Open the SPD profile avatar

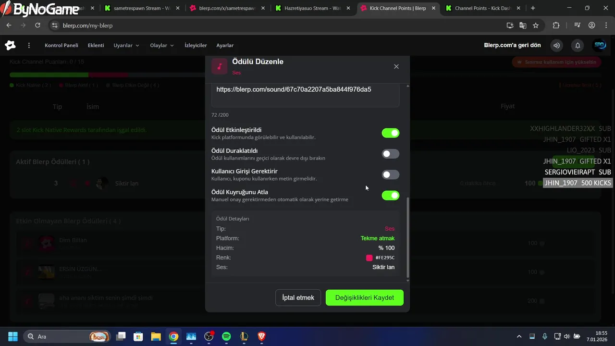pyautogui.click(x=600, y=45)
